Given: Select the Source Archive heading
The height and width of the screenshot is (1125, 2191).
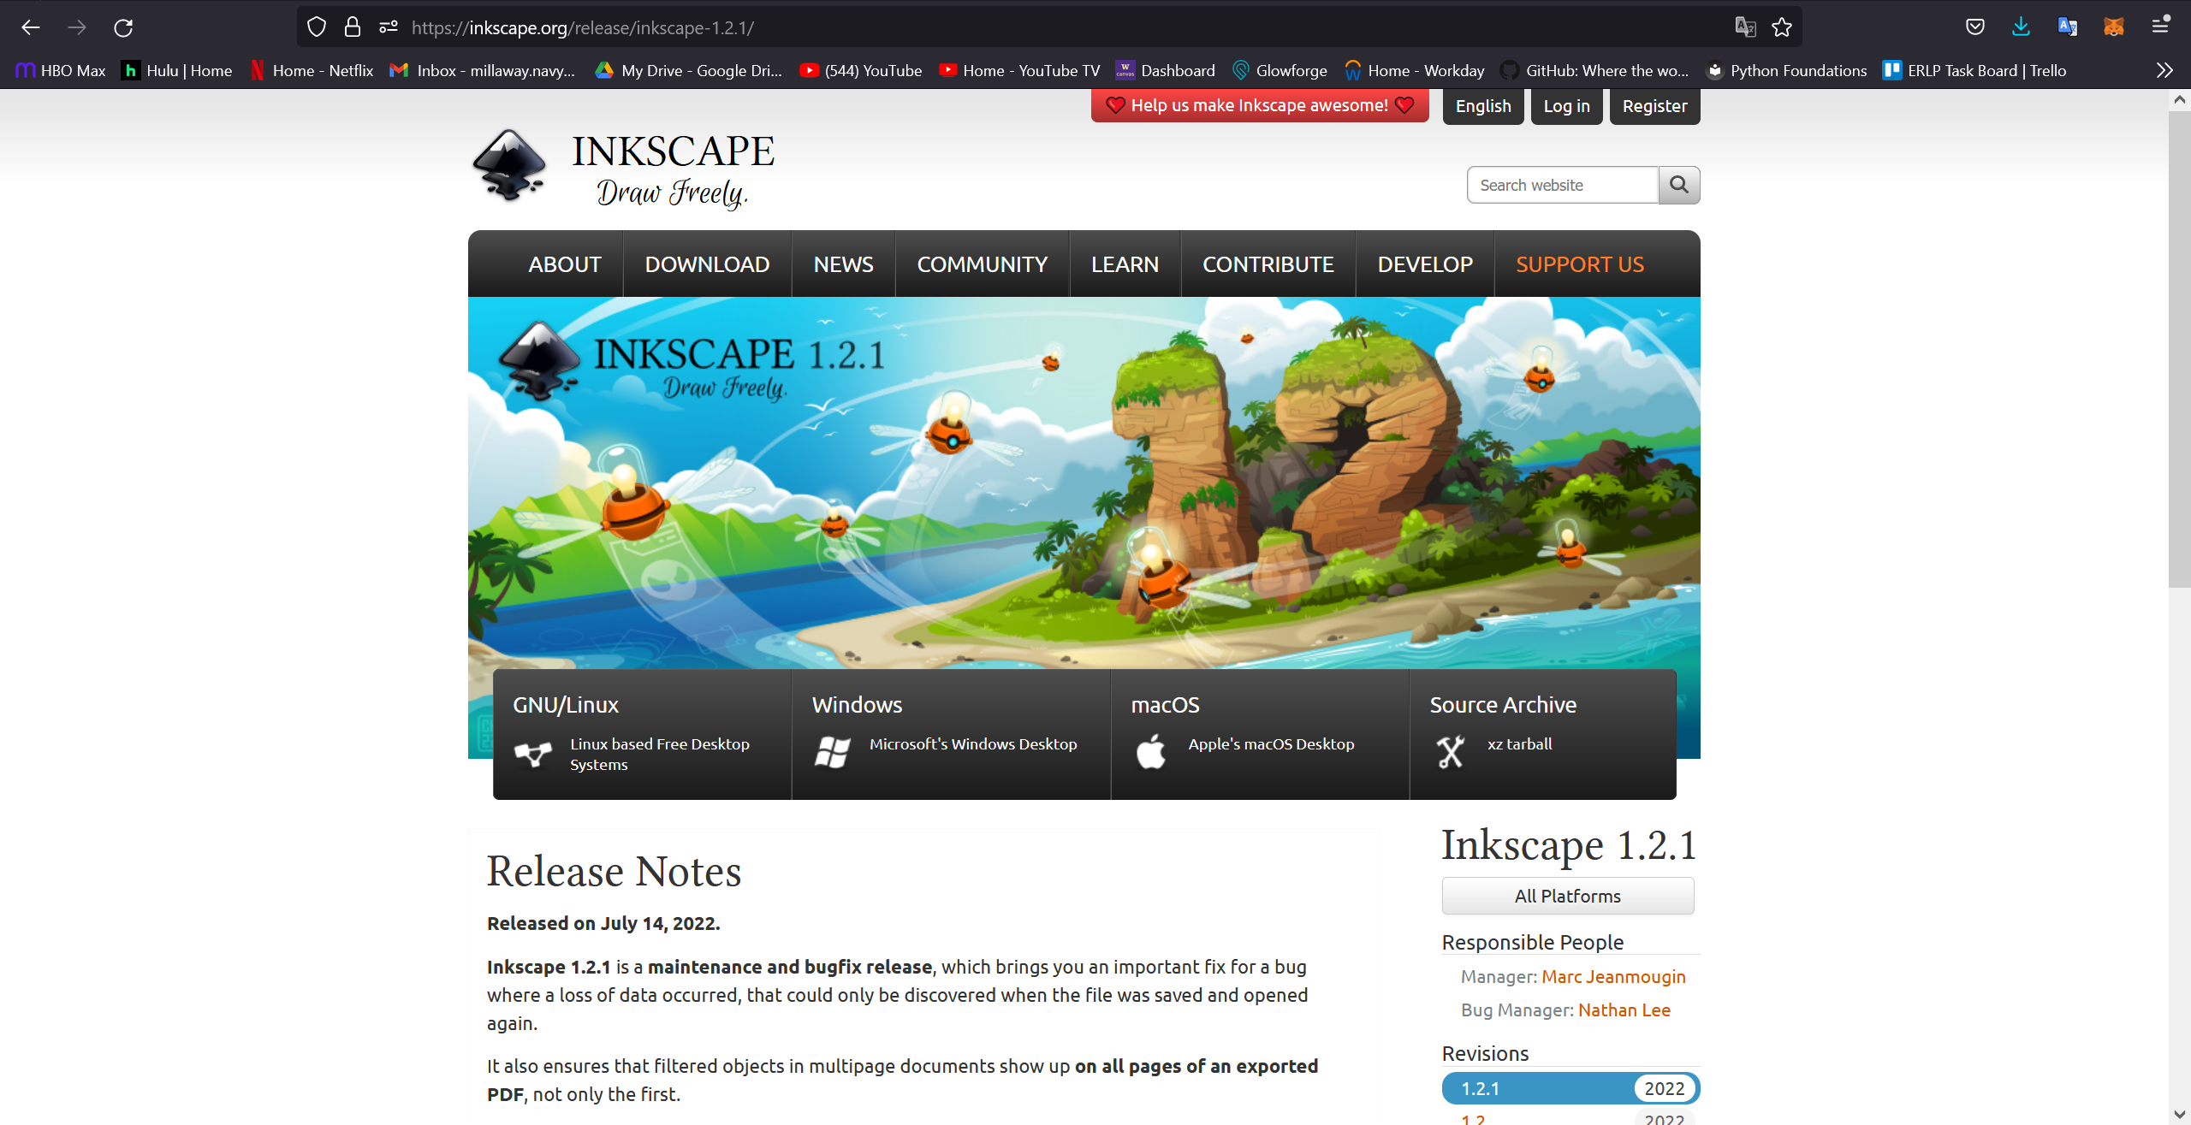Looking at the screenshot, I should click(1503, 705).
